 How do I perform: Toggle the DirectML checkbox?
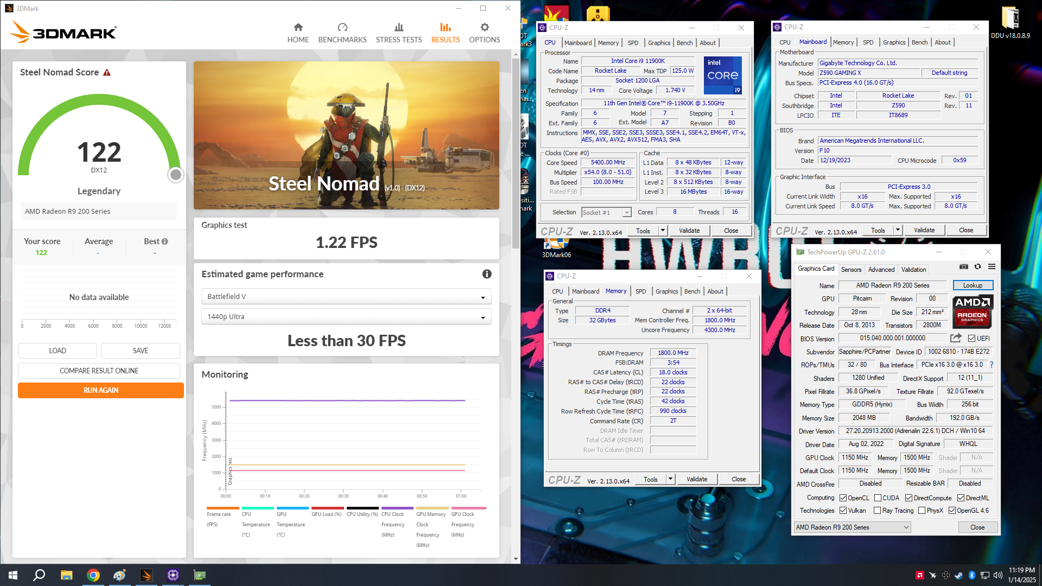[961, 498]
